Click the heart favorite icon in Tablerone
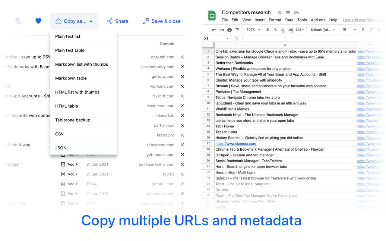This screenshot has height=241, width=386. (x=38, y=21)
